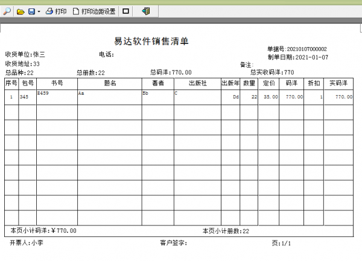This screenshot has height=261, width=362.
Task: Click the 题名 column header
Action: pyautogui.click(x=110, y=83)
